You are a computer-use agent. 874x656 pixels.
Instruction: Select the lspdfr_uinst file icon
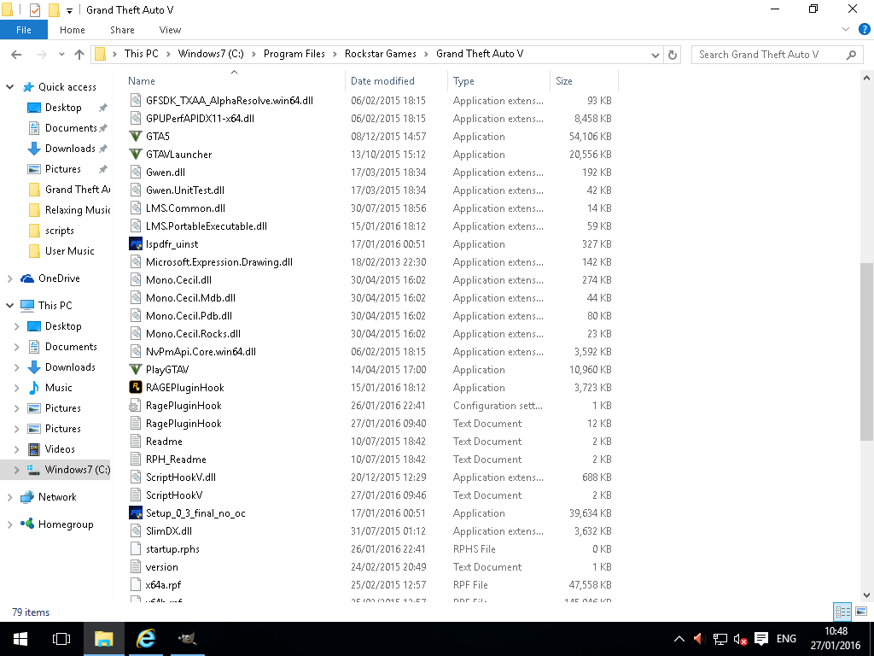click(135, 244)
